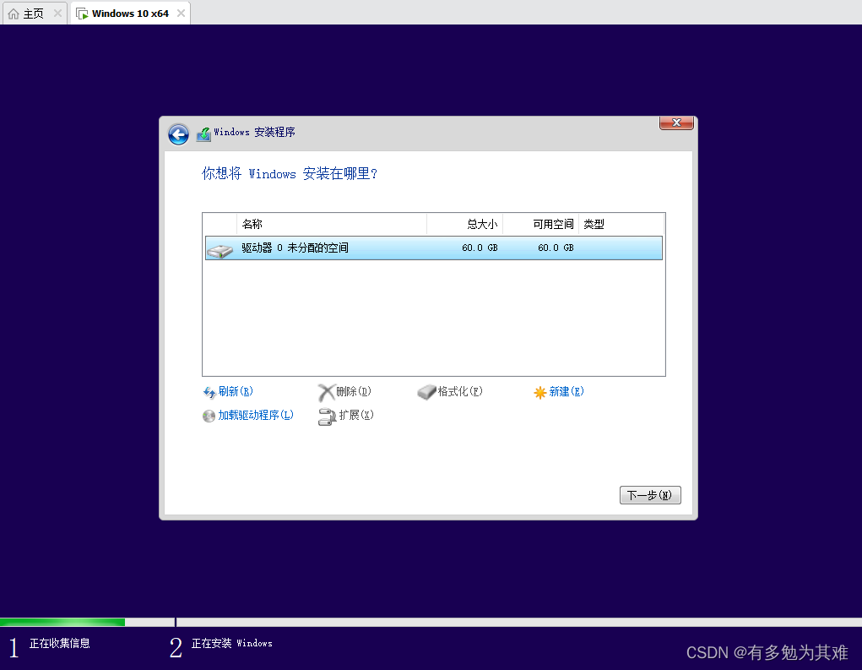Click the refresh arrows icon
The image size is (862, 670).
(x=209, y=392)
